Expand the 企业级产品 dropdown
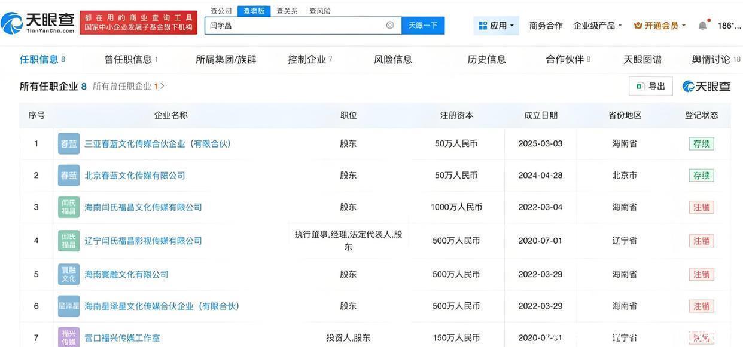Viewport: 743px width, 347px height. click(597, 26)
